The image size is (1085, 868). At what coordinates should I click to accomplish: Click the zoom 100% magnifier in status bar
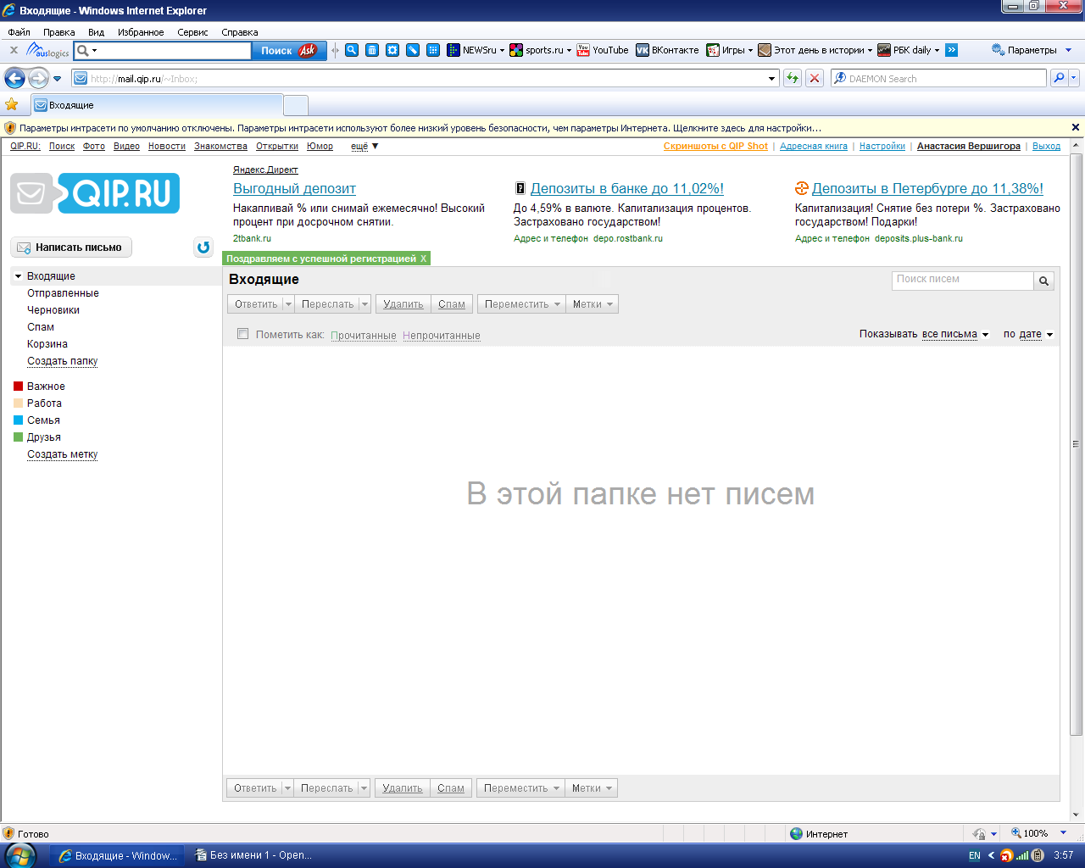1017,833
